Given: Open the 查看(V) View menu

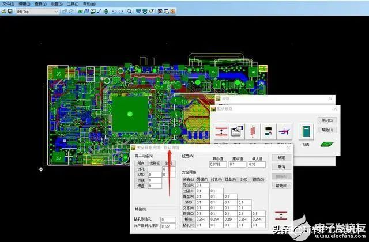Looking at the screenshot, I should click(40, 4).
